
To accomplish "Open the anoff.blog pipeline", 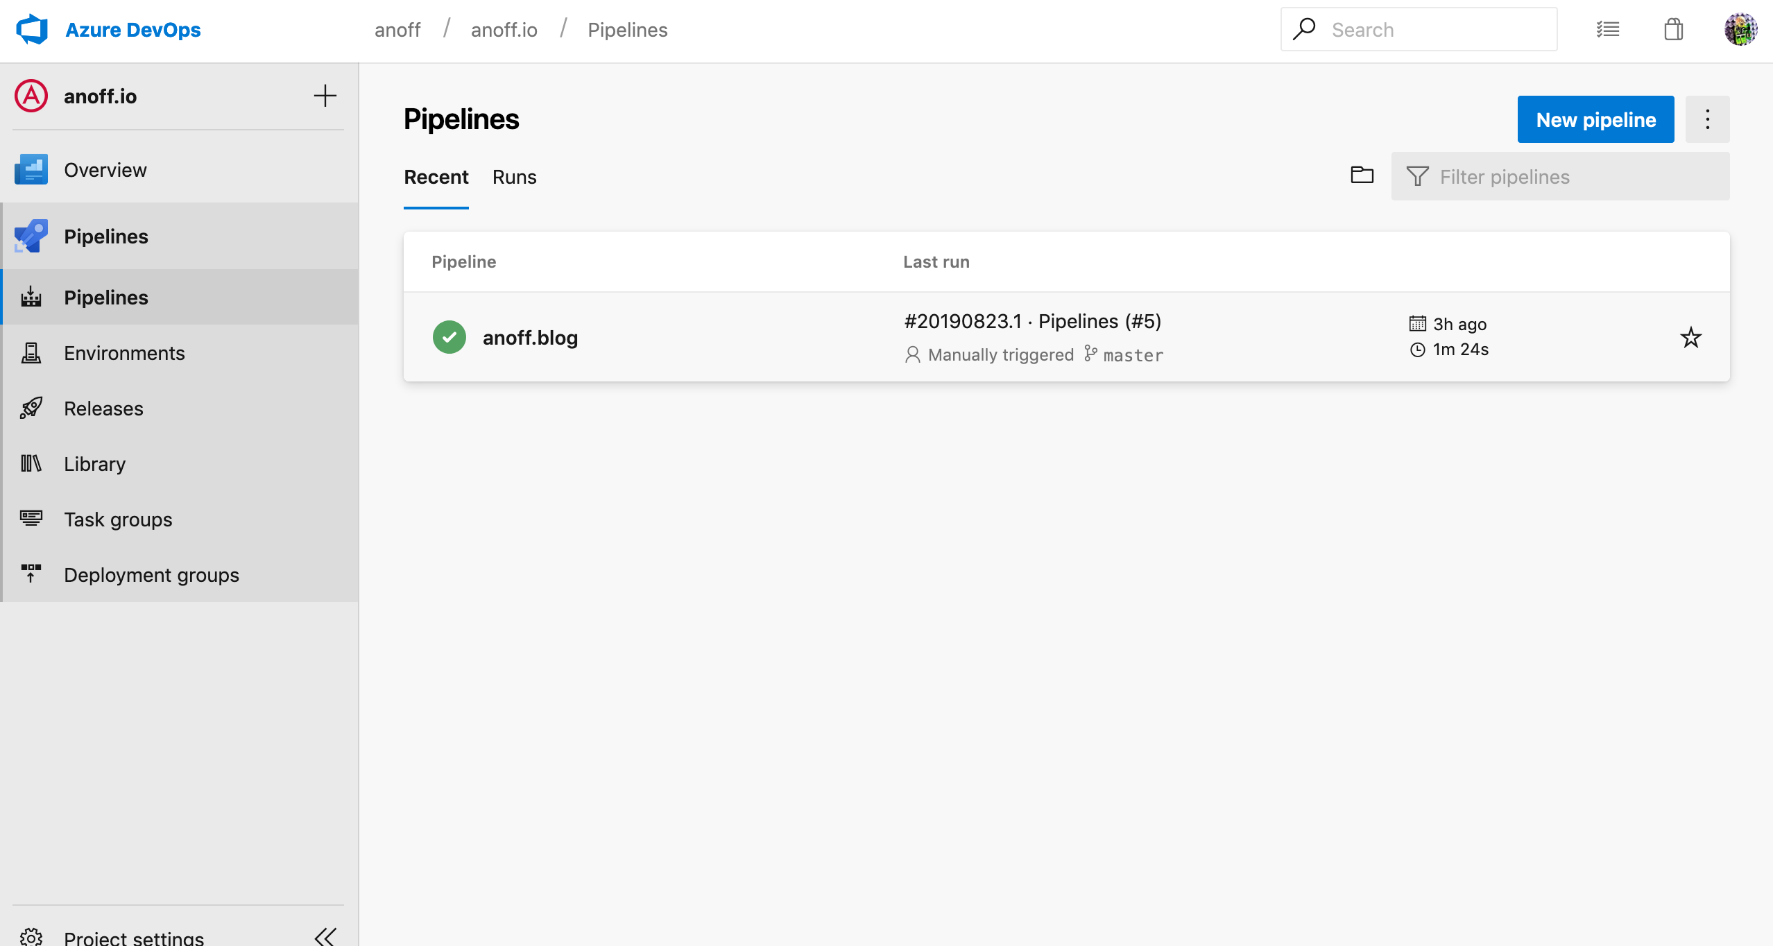I will click(x=531, y=338).
